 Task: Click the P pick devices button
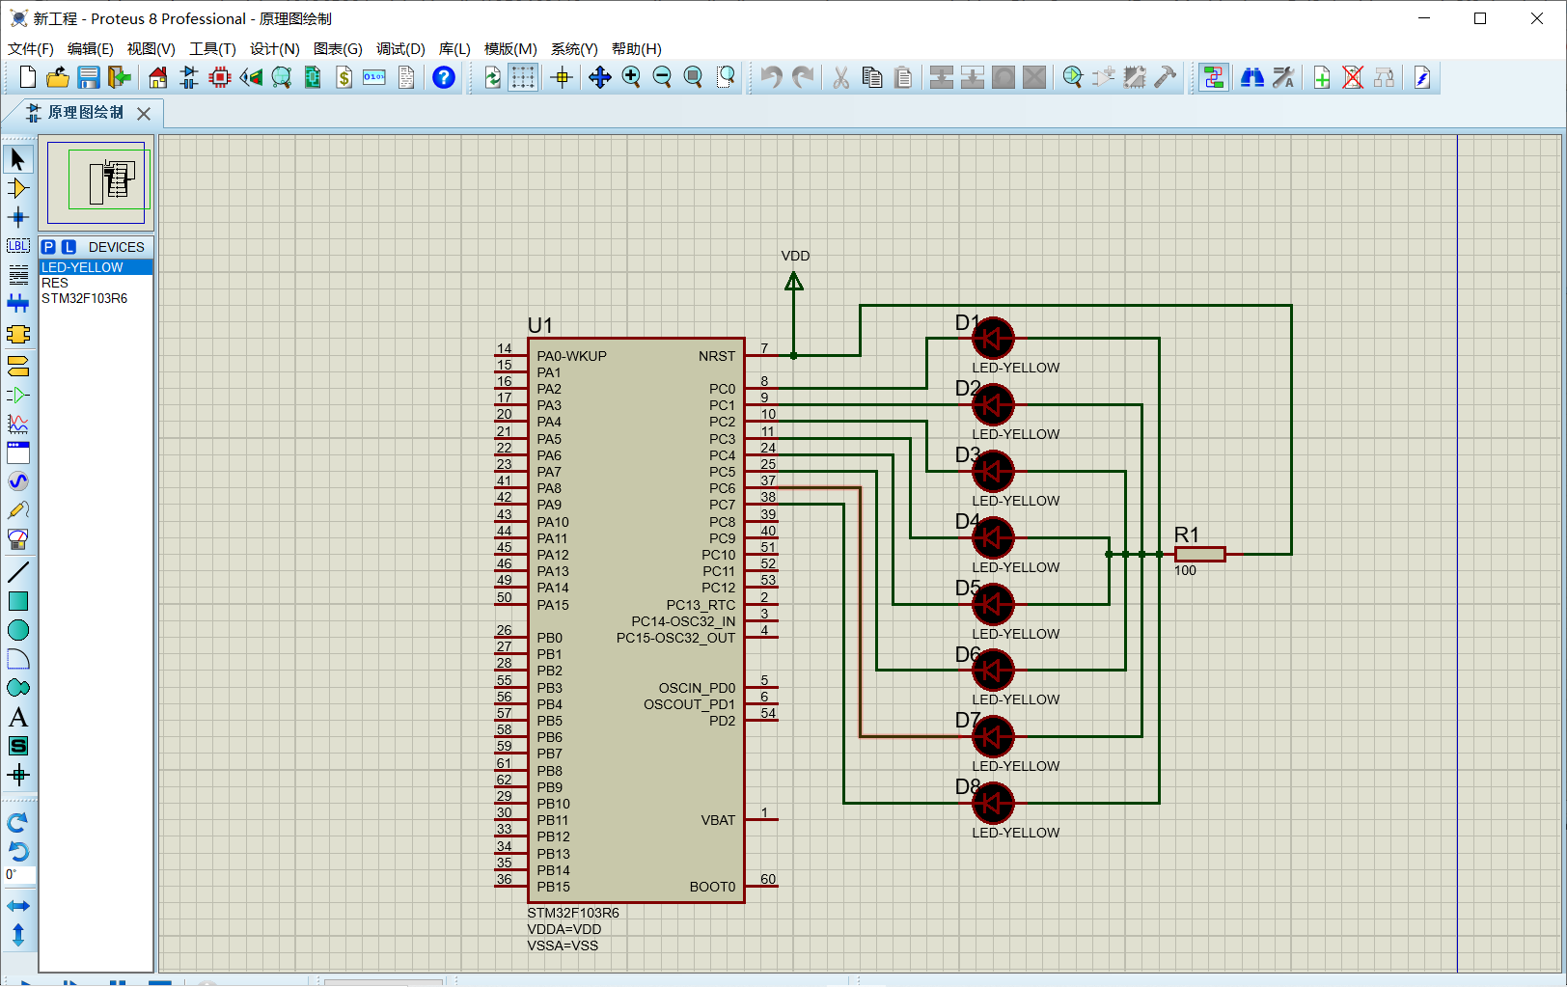point(49,247)
